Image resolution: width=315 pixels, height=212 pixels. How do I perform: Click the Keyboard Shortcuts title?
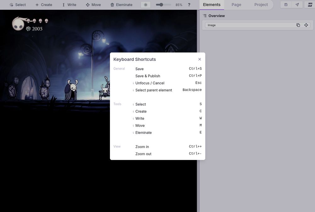coord(135,59)
